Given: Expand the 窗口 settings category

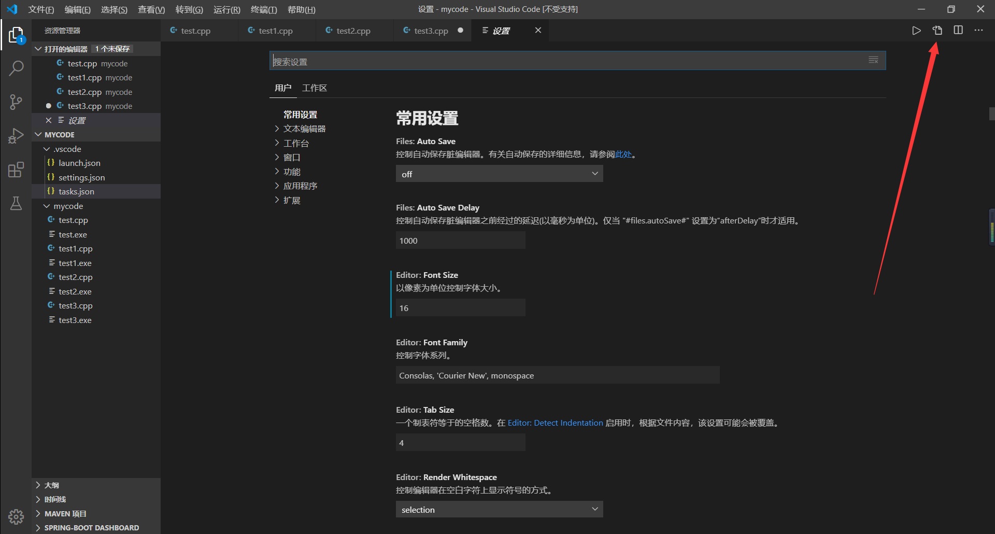Looking at the screenshot, I should pos(292,157).
